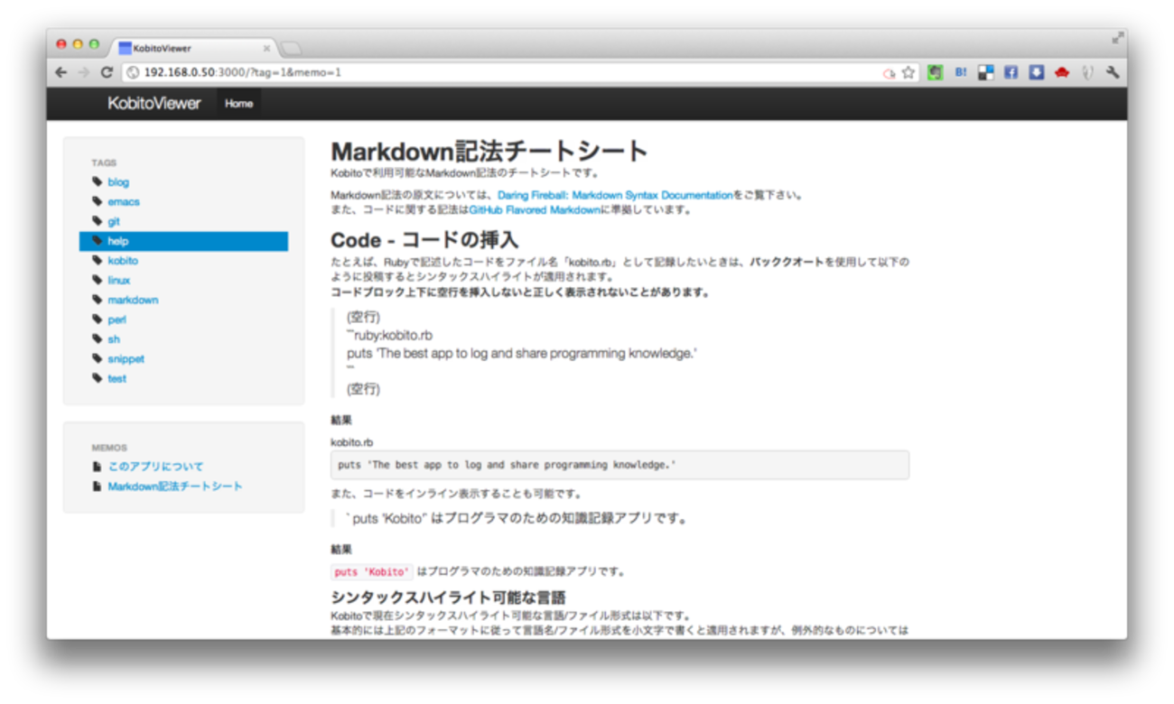The height and width of the screenshot is (704, 1174).
Task: Click the tag icon beside git
Action: tap(97, 221)
